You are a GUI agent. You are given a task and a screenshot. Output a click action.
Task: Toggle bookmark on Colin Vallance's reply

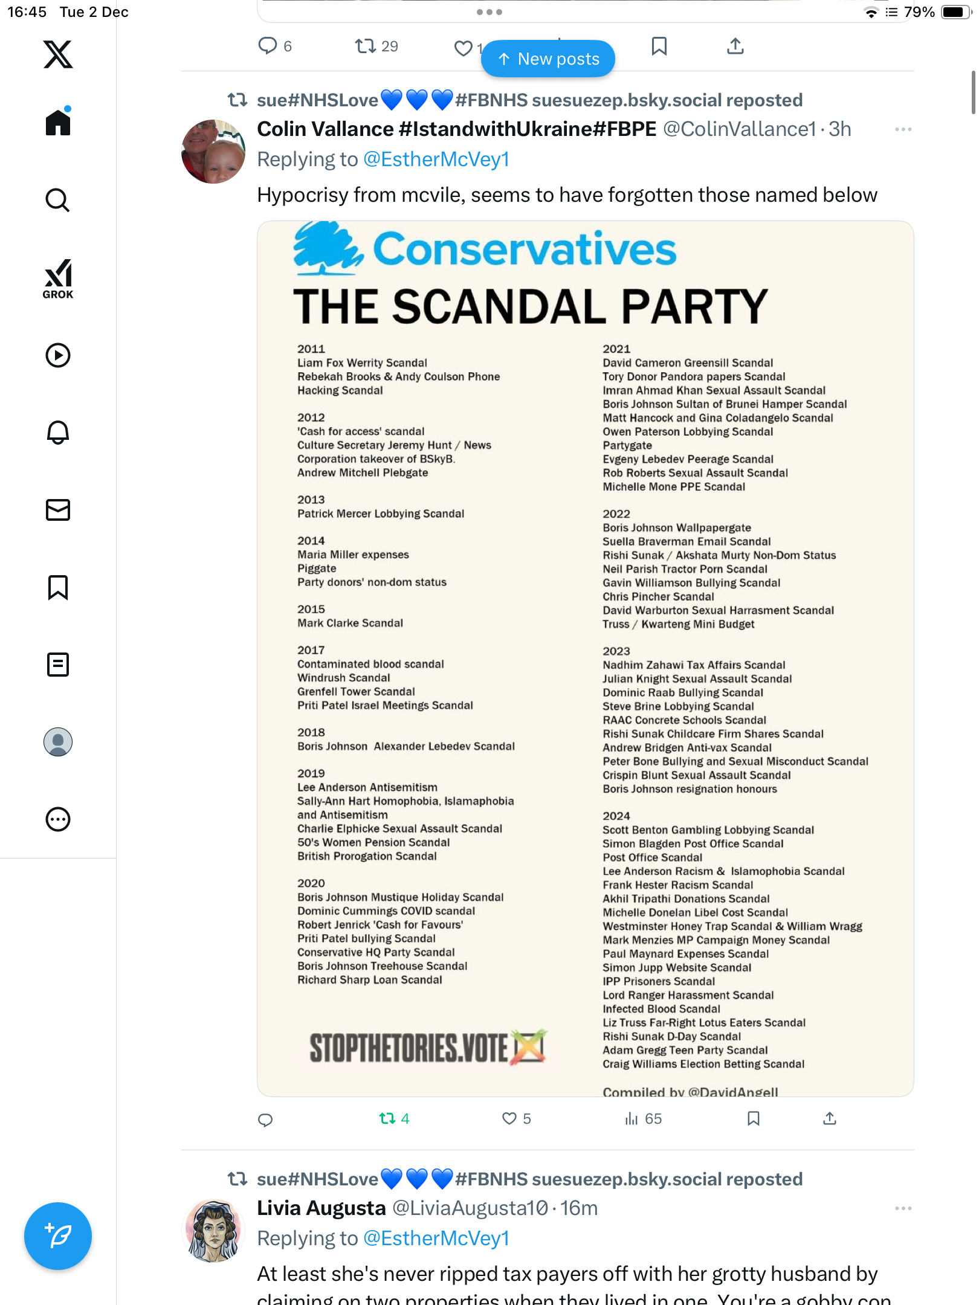coord(753,1119)
